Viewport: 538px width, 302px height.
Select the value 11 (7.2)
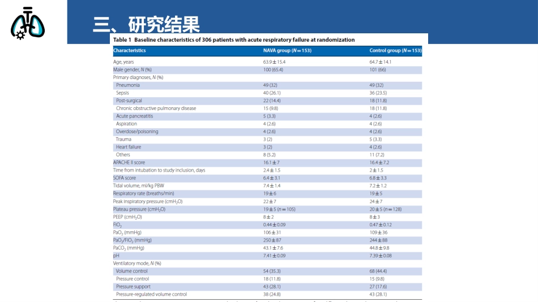click(377, 155)
